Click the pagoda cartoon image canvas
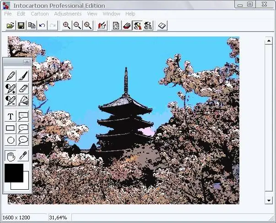 (x=124, y=120)
